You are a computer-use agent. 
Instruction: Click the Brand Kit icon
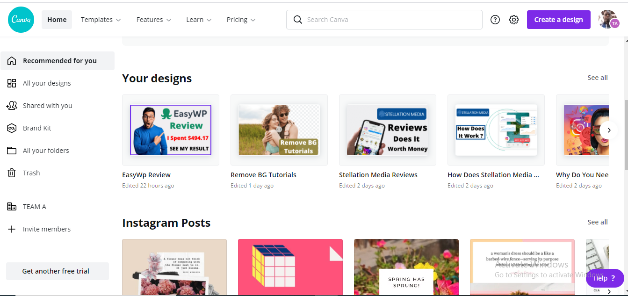(x=12, y=128)
